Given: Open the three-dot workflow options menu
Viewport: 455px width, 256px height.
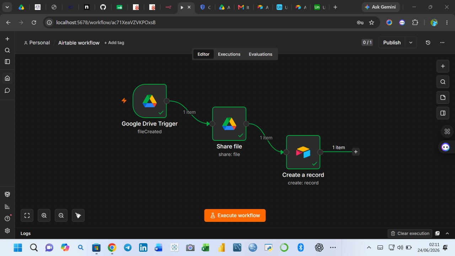Looking at the screenshot, I should click(x=442, y=43).
